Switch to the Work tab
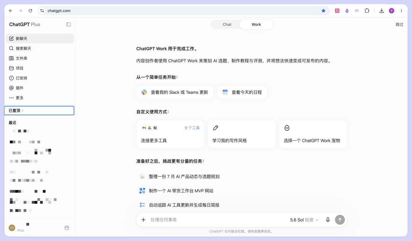The height and width of the screenshot is (241, 412). [256, 24]
